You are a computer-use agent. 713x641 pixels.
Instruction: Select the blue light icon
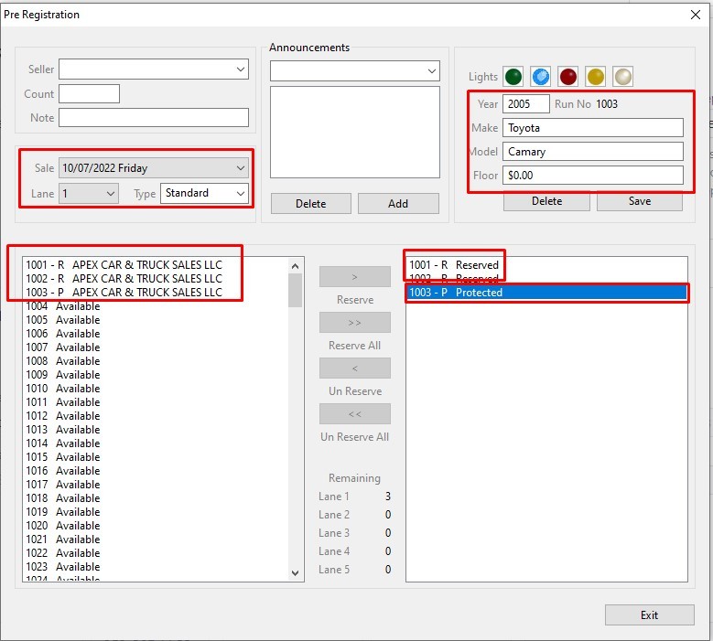click(x=541, y=77)
